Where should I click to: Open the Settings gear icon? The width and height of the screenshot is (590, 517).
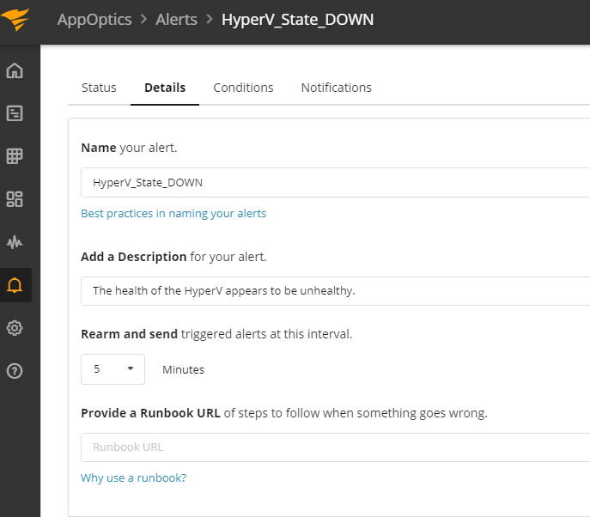point(15,328)
